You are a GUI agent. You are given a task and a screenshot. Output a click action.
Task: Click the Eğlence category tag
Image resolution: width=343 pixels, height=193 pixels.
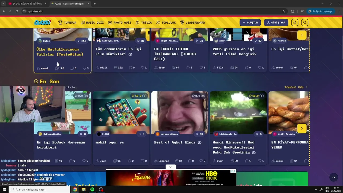coord(162,161)
